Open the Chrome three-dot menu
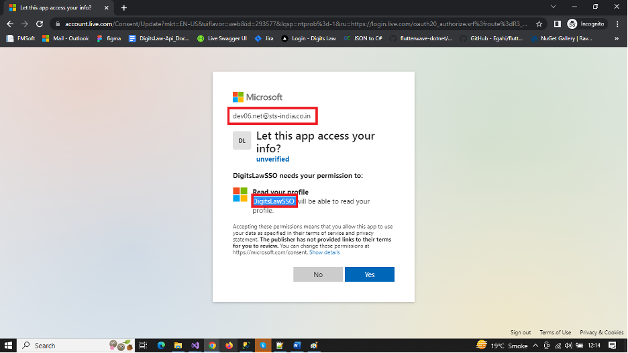Viewport: 628px width, 353px height. tap(617, 23)
